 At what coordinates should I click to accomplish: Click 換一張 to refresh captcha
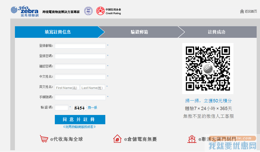92,108
